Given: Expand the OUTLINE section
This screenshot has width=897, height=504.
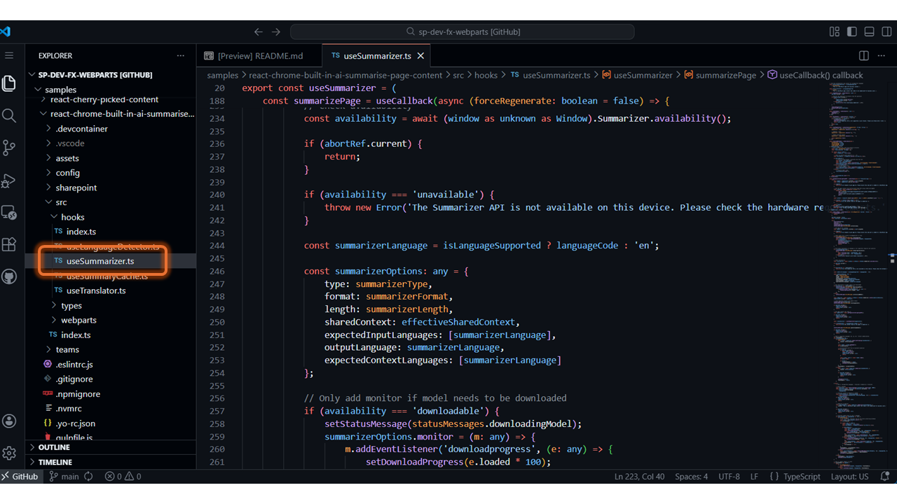Looking at the screenshot, I should click(54, 447).
